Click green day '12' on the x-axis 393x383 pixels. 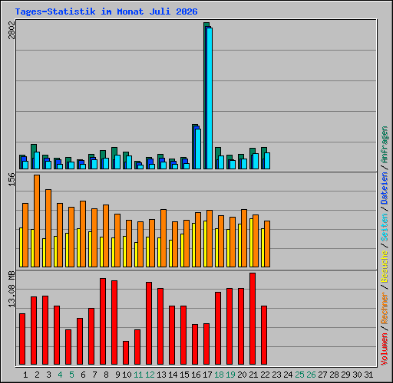pyautogui.click(x=150, y=375)
